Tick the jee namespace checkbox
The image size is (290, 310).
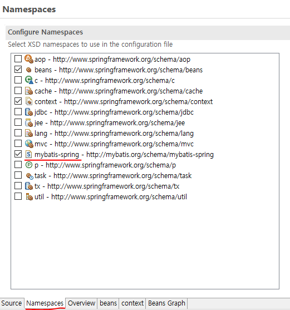coord(18,122)
